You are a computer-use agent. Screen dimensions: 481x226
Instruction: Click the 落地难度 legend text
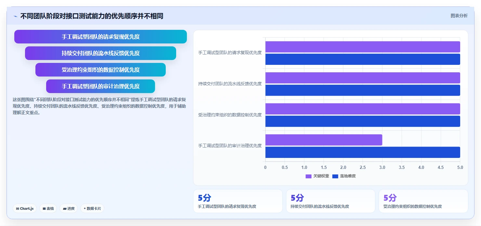(x=348, y=176)
